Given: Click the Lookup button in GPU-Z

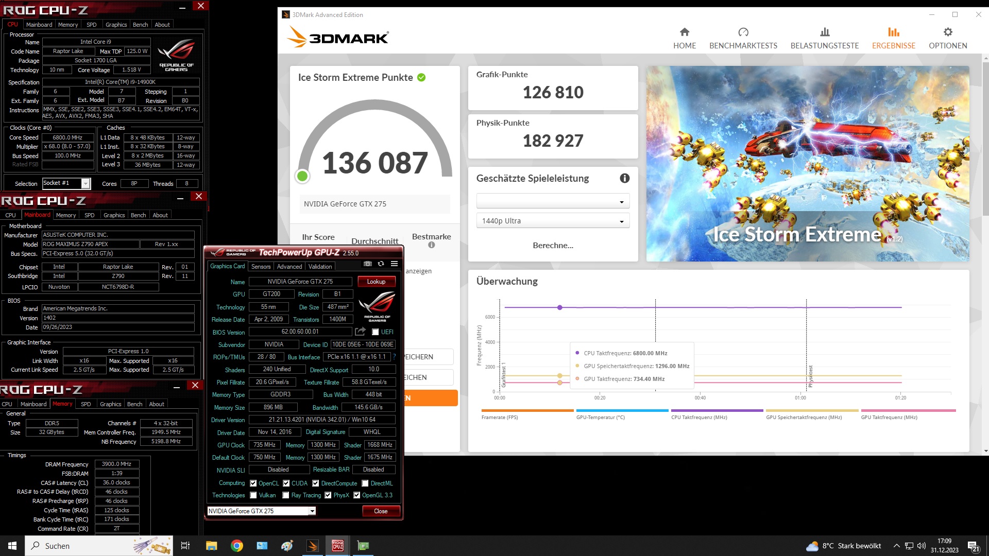Looking at the screenshot, I should tap(376, 282).
